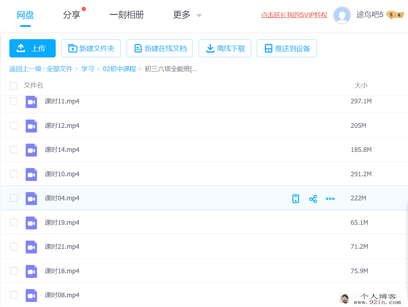Check the box for 课时18.mp4

[14, 271]
